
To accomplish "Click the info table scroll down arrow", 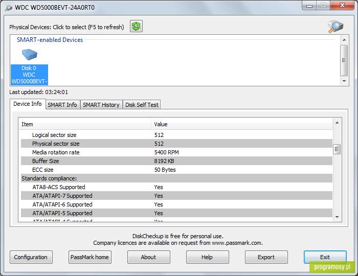I will (x=337, y=217).
